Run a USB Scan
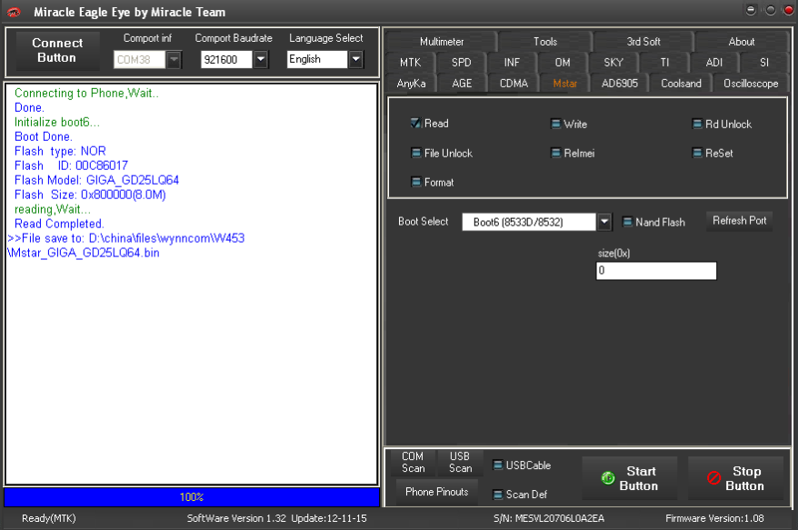 pyautogui.click(x=460, y=463)
